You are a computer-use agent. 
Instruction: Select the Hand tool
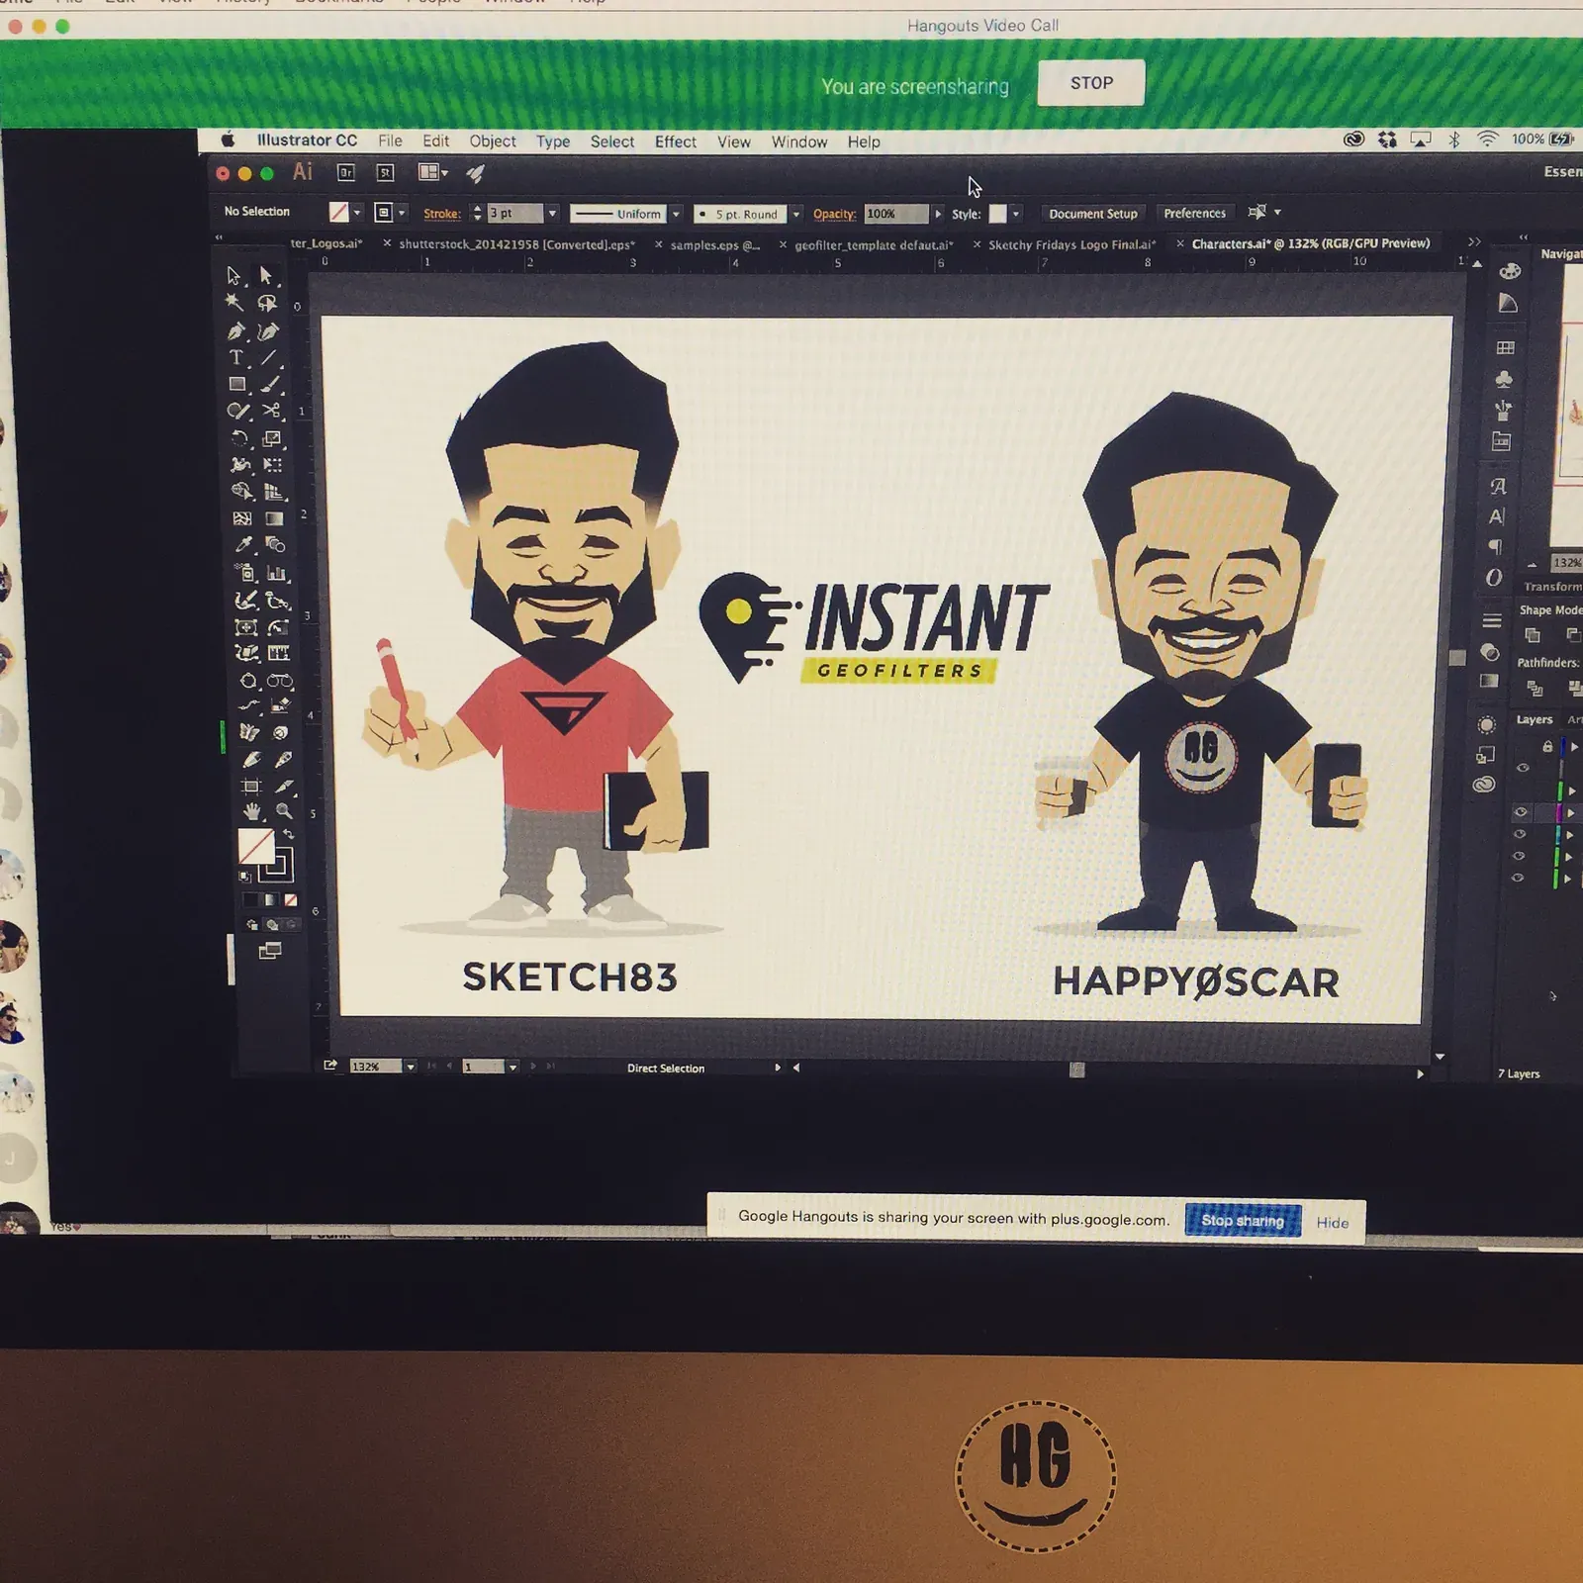(252, 811)
